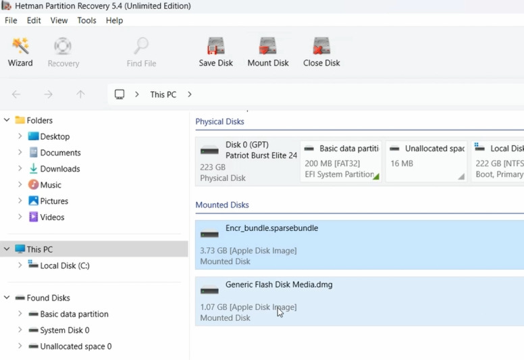
Task: Open the chevron before This PC breadcrumb
Action: (136, 95)
